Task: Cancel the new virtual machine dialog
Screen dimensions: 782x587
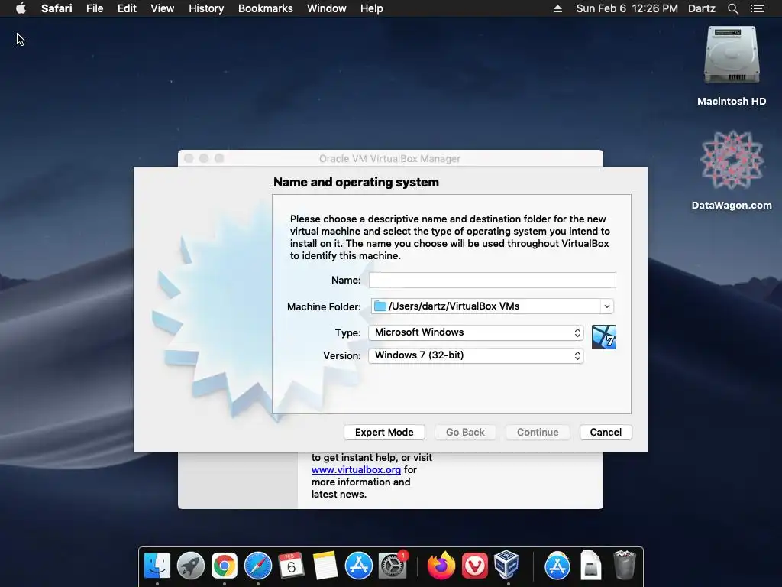Action: 606,433
